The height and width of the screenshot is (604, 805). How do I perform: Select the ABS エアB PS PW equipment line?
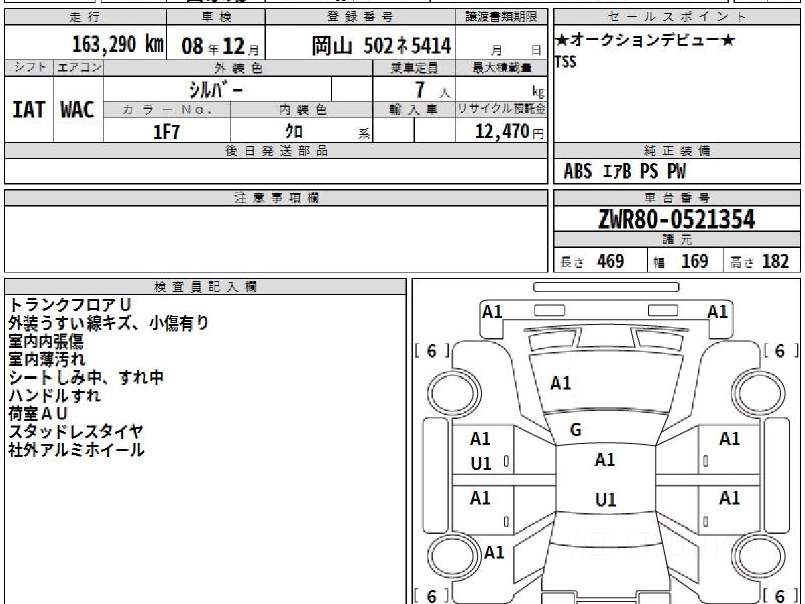tap(625, 172)
